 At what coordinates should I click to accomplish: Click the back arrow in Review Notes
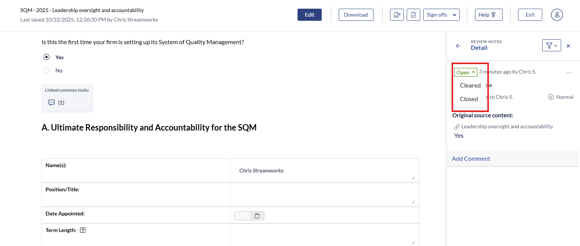tap(458, 46)
